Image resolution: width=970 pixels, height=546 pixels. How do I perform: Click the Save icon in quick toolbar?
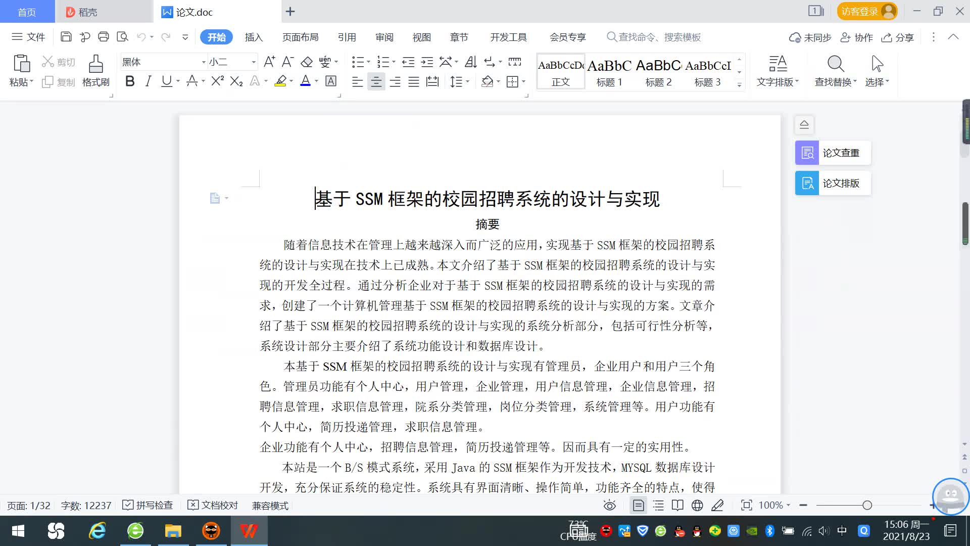coord(66,37)
